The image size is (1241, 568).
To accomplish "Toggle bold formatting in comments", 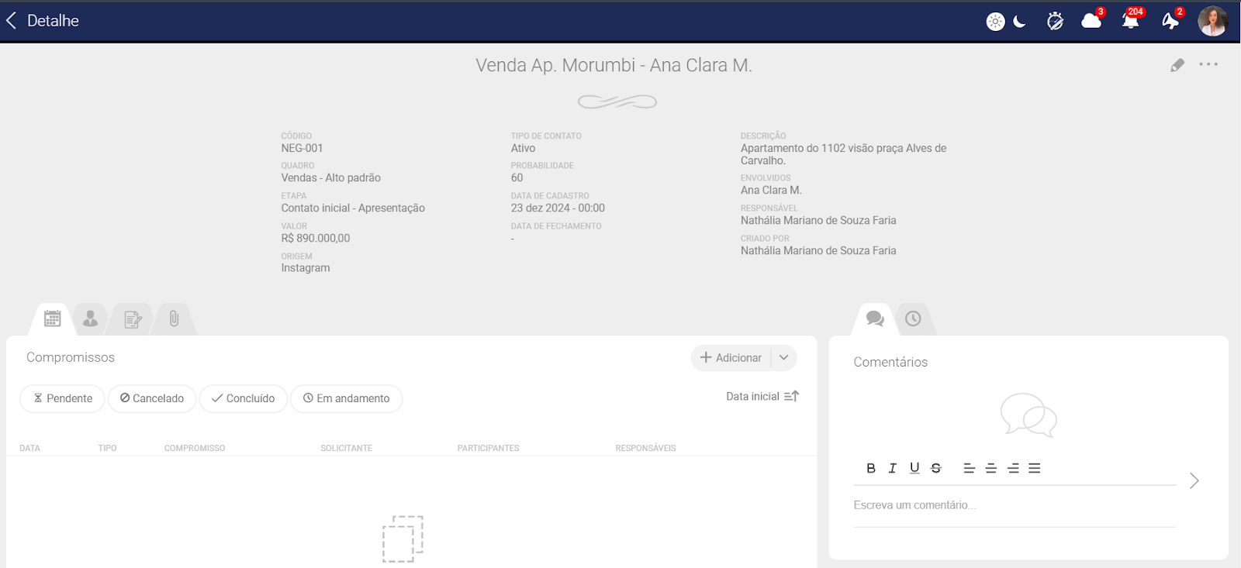I will (x=871, y=468).
